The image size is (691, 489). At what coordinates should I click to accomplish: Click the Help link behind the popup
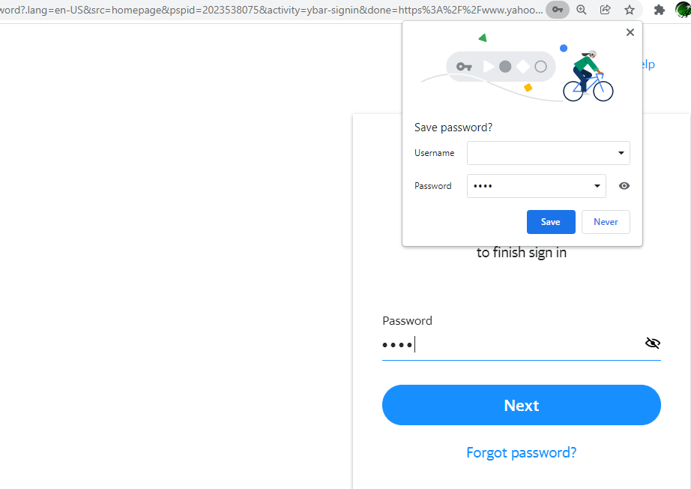[648, 64]
